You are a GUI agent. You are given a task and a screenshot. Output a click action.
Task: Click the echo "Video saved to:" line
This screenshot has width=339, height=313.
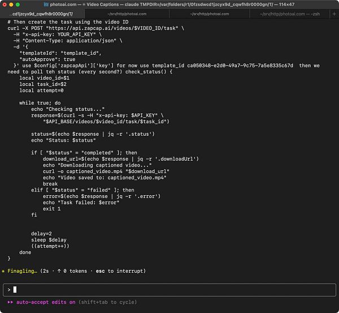105,178
